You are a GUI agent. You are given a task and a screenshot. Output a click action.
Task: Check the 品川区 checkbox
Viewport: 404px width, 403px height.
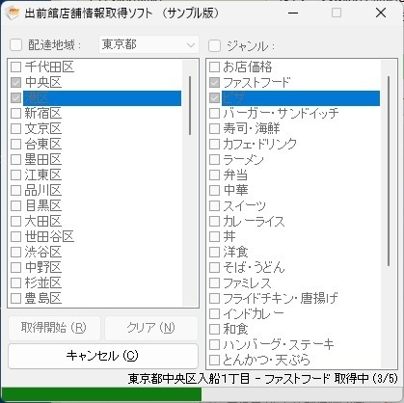point(15,190)
